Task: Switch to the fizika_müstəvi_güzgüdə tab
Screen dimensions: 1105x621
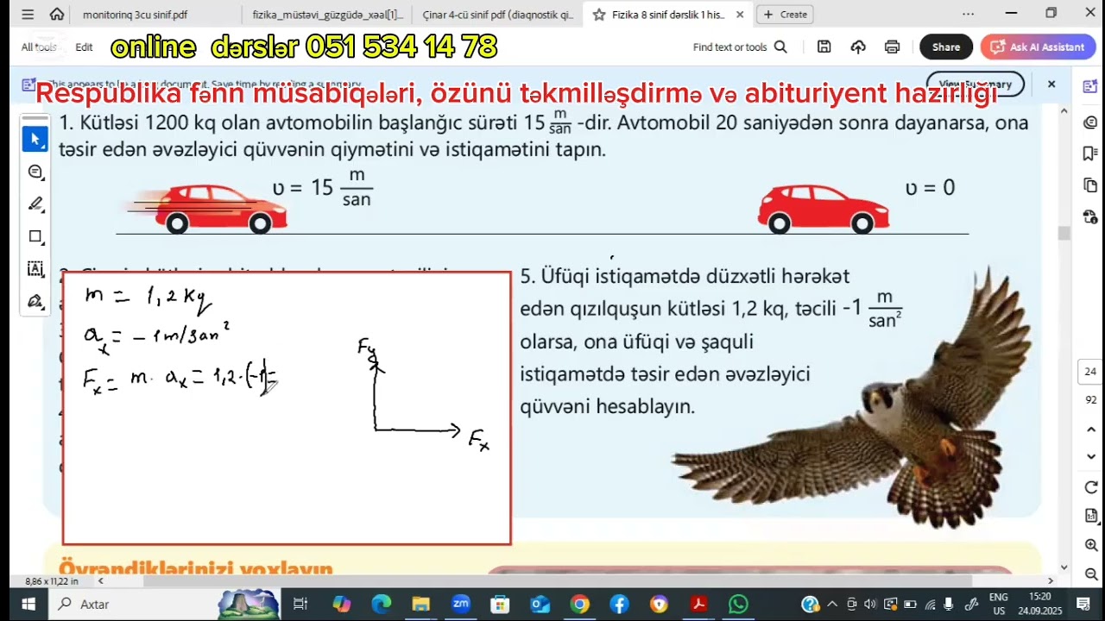Action: click(328, 15)
